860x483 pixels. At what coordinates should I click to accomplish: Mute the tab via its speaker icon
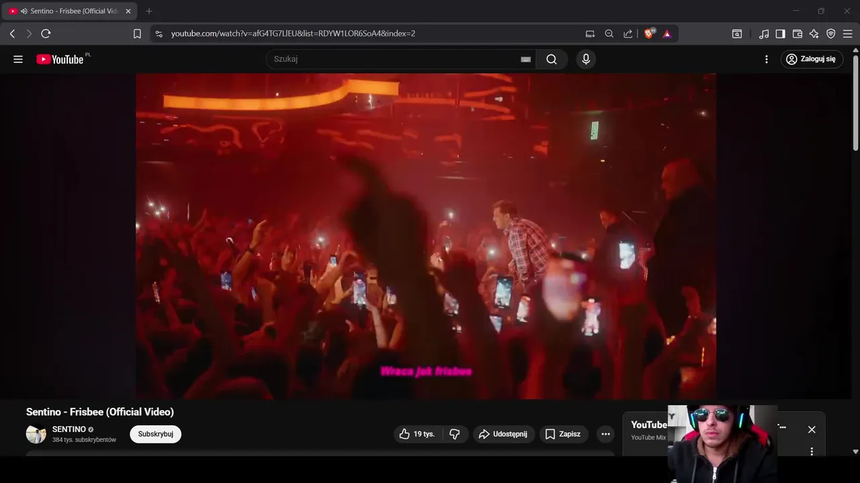pos(24,11)
